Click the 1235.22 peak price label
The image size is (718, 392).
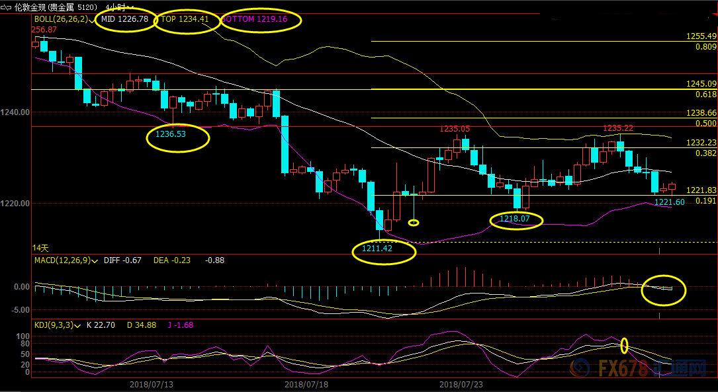tap(617, 128)
